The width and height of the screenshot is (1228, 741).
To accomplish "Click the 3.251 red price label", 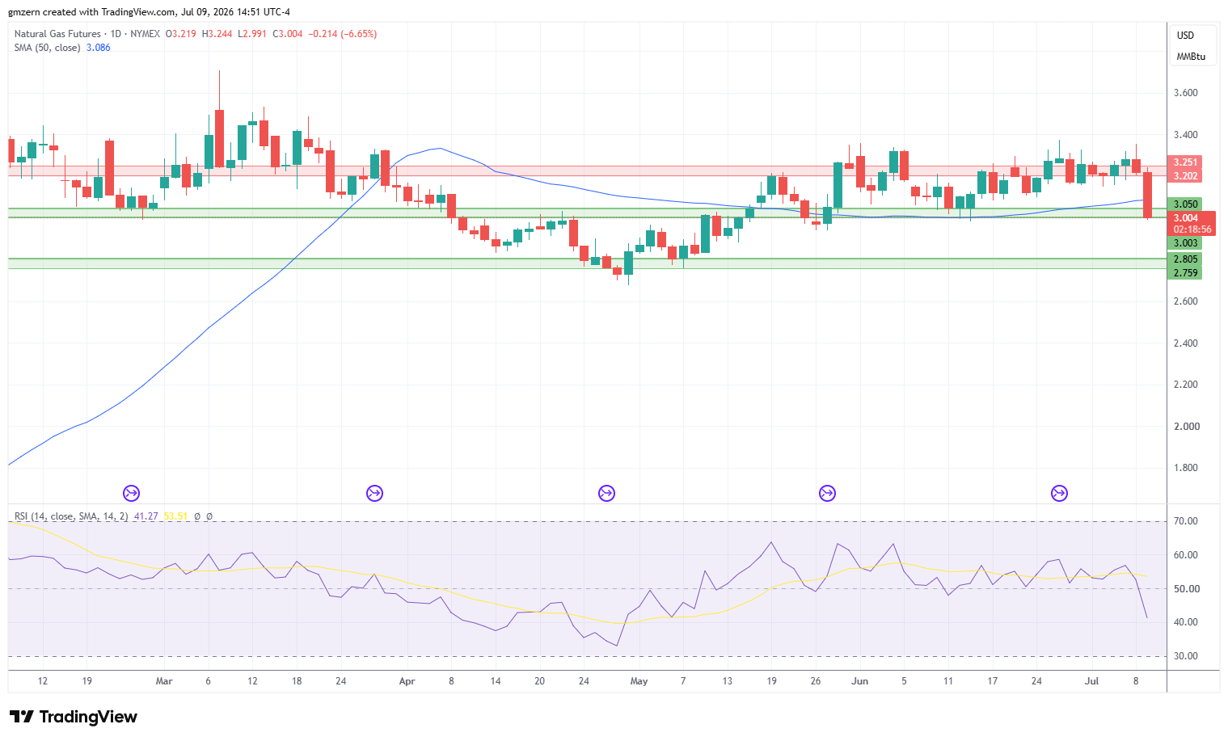I will click(x=1185, y=162).
